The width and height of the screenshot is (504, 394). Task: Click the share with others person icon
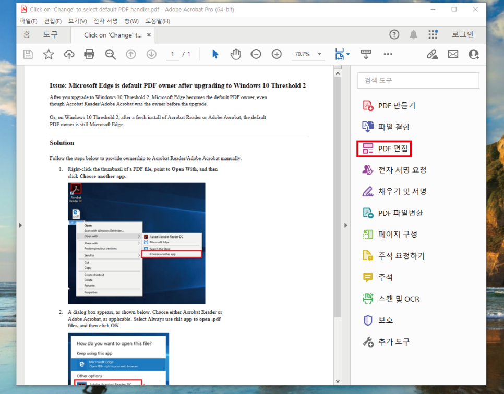[474, 54]
